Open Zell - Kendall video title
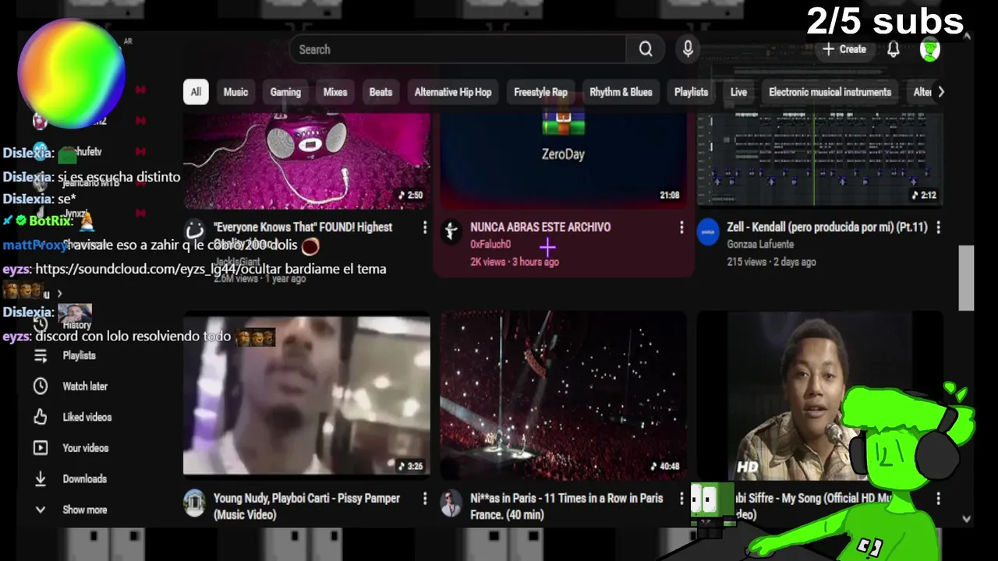The width and height of the screenshot is (998, 561). pyautogui.click(x=827, y=228)
